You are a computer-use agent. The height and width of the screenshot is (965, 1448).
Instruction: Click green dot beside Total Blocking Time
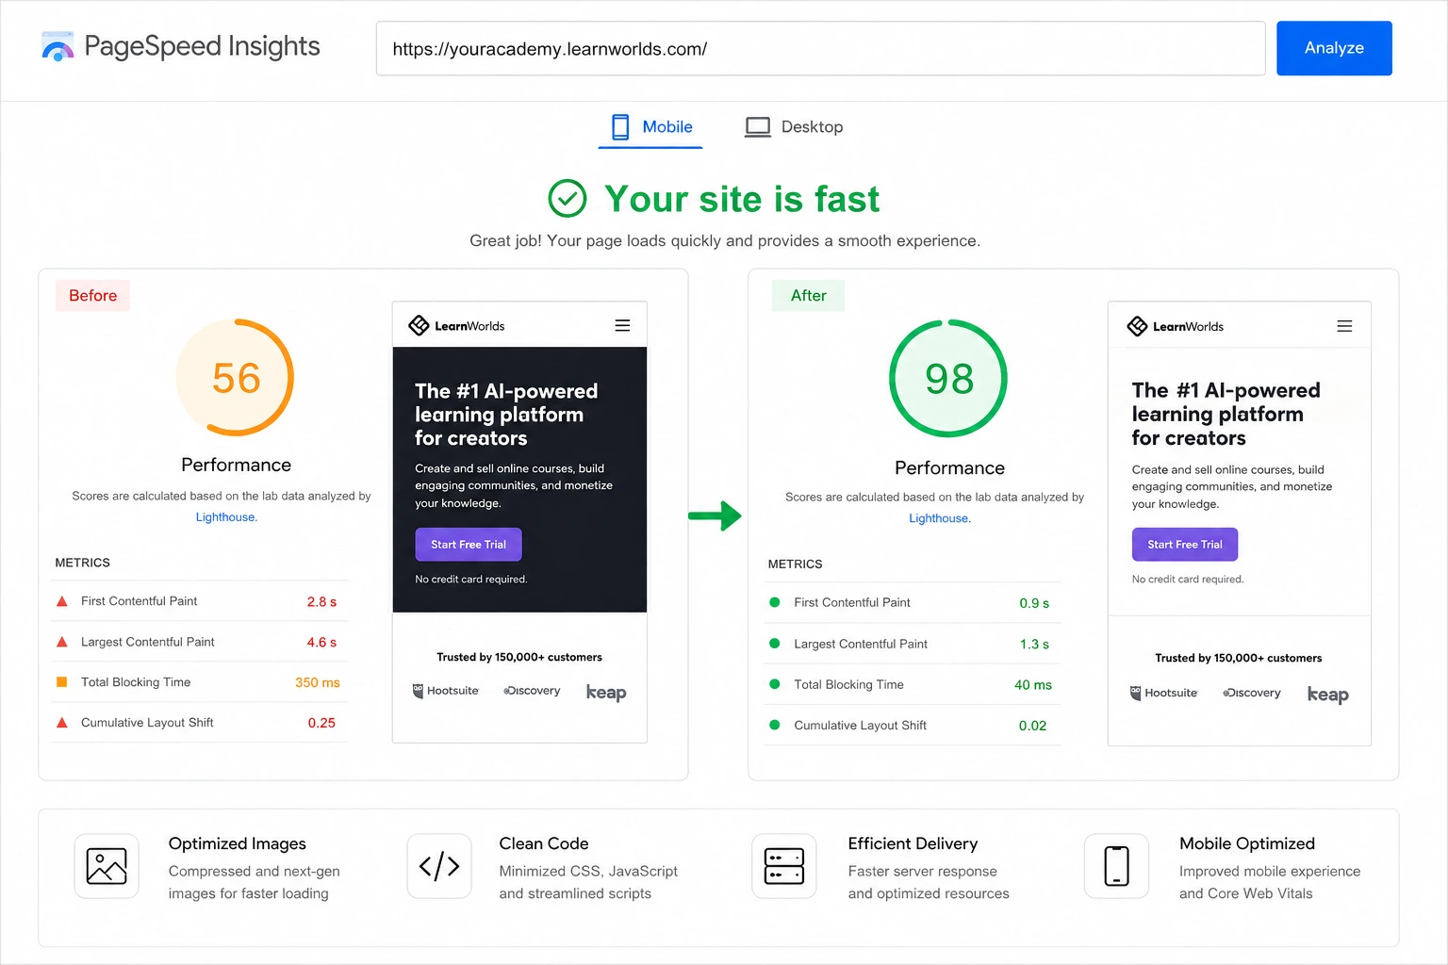tap(775, 684)
